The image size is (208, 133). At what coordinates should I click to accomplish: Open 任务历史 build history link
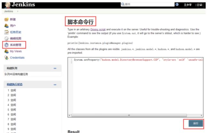click(x=16, y=32)
